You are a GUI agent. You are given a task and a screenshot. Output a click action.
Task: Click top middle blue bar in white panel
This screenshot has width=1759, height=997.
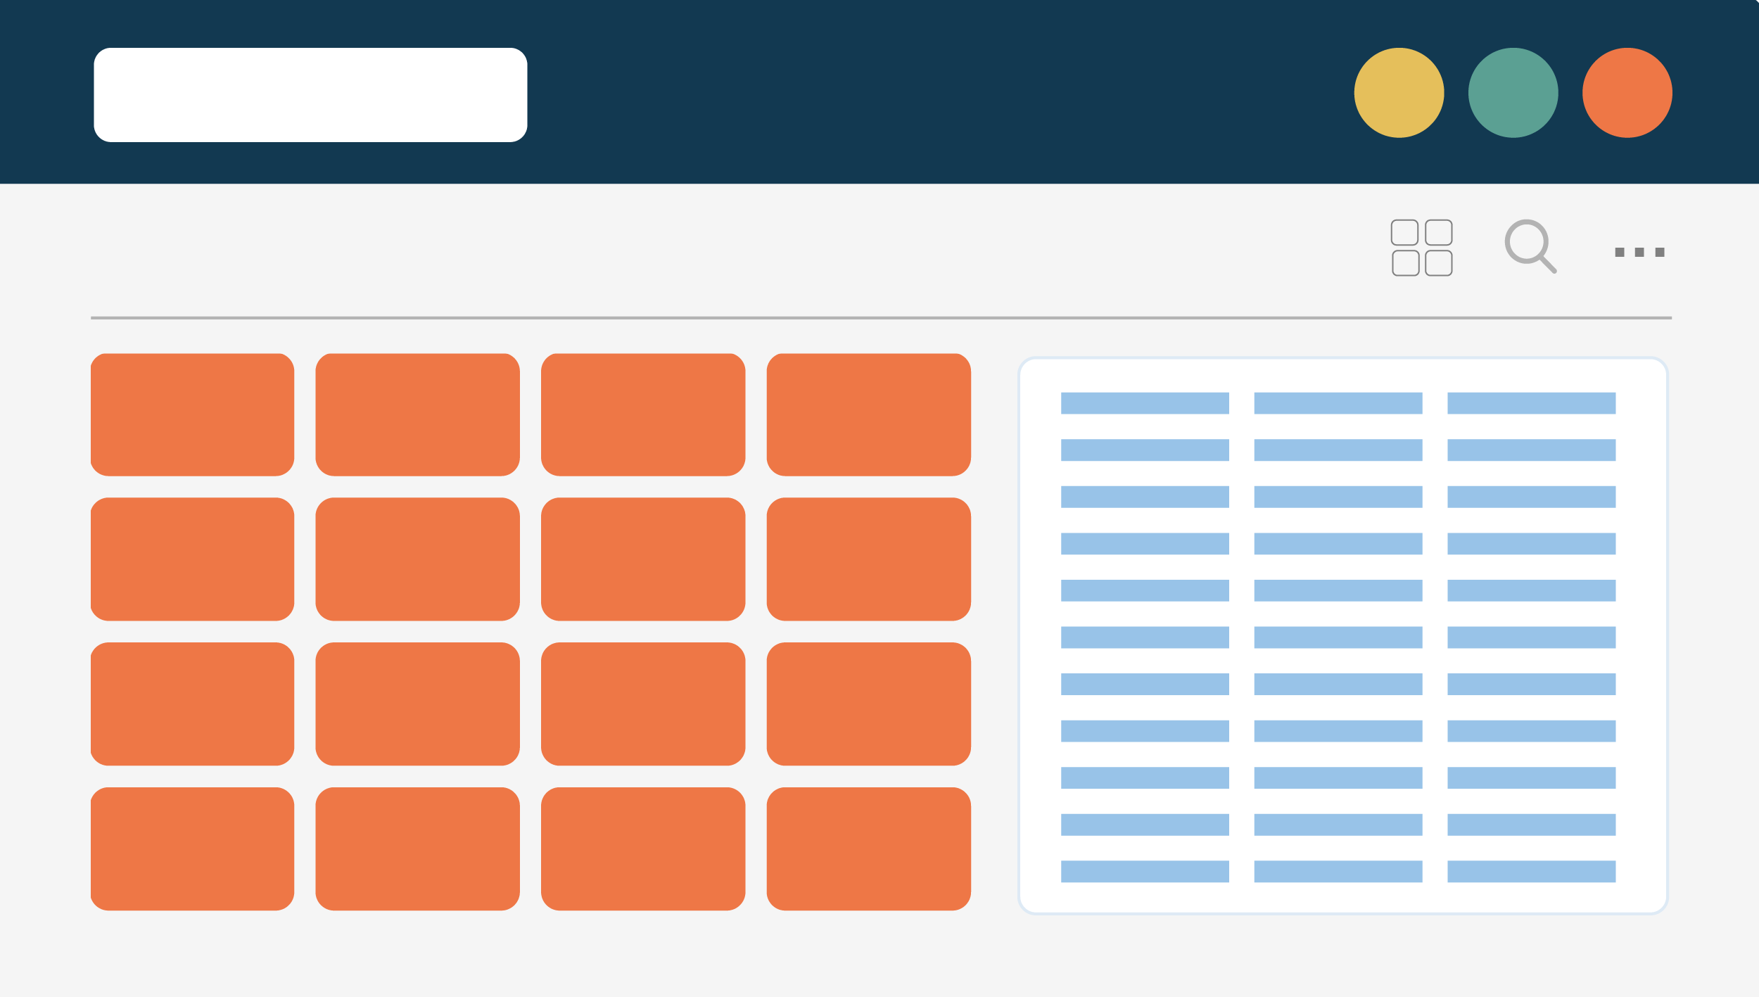tap(1338, 403)
